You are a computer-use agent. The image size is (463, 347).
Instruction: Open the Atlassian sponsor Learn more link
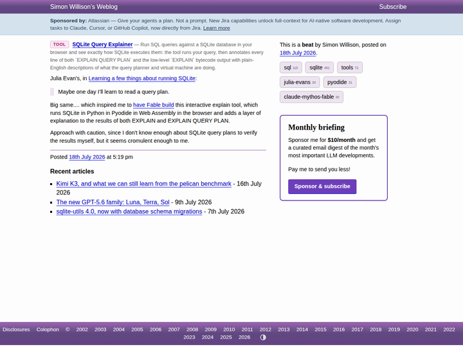click(x=217, y=28)
